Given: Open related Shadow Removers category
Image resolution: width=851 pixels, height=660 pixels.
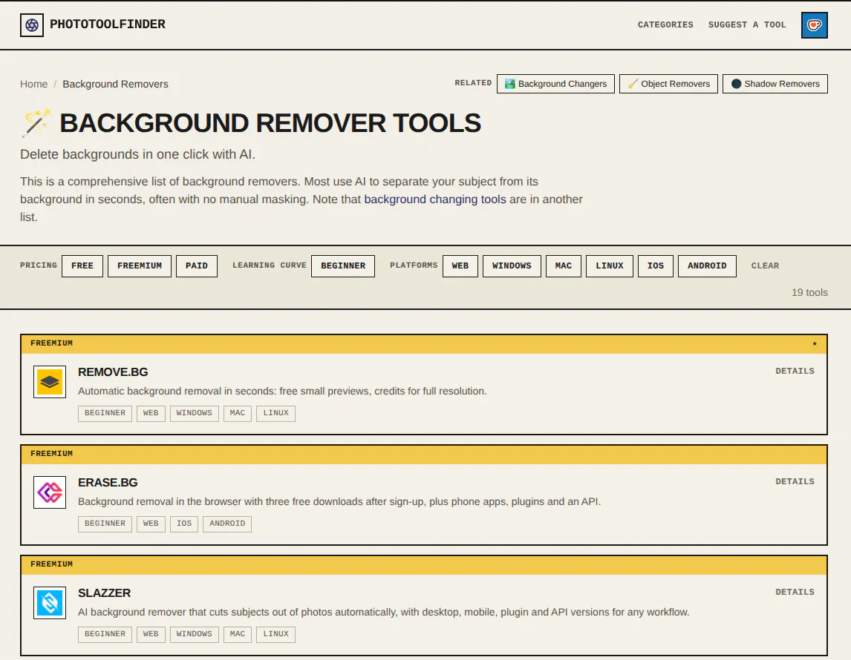Looking at the screenshot, I should coord(775,84).
